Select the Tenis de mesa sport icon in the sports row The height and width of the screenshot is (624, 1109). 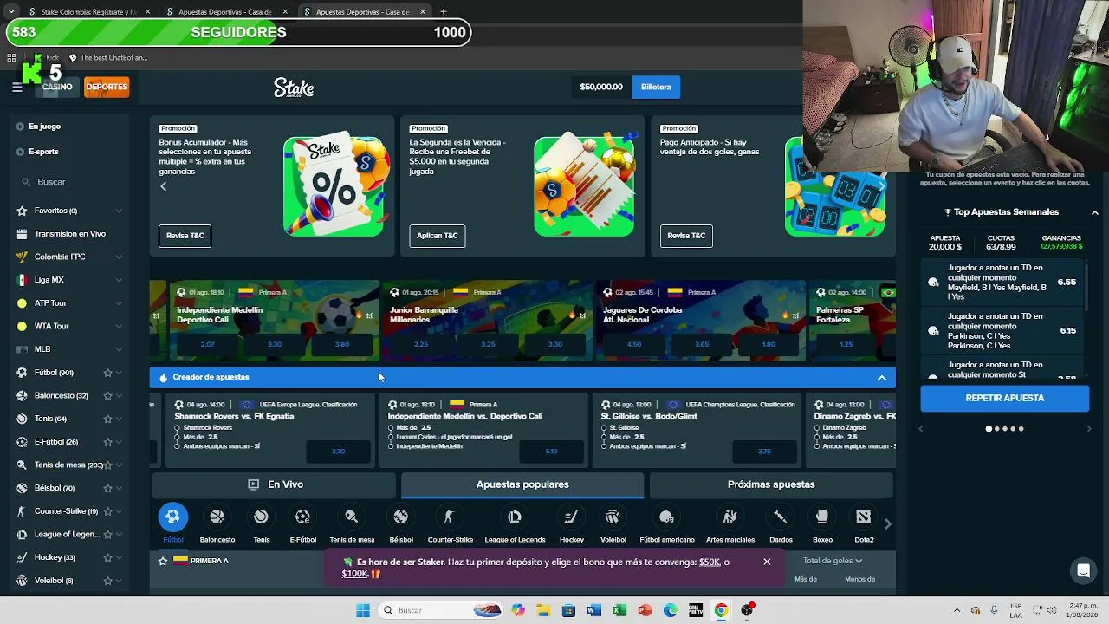point(351,517)
